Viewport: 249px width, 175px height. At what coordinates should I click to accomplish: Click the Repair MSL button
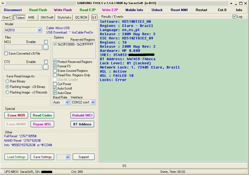pos(42,124)
